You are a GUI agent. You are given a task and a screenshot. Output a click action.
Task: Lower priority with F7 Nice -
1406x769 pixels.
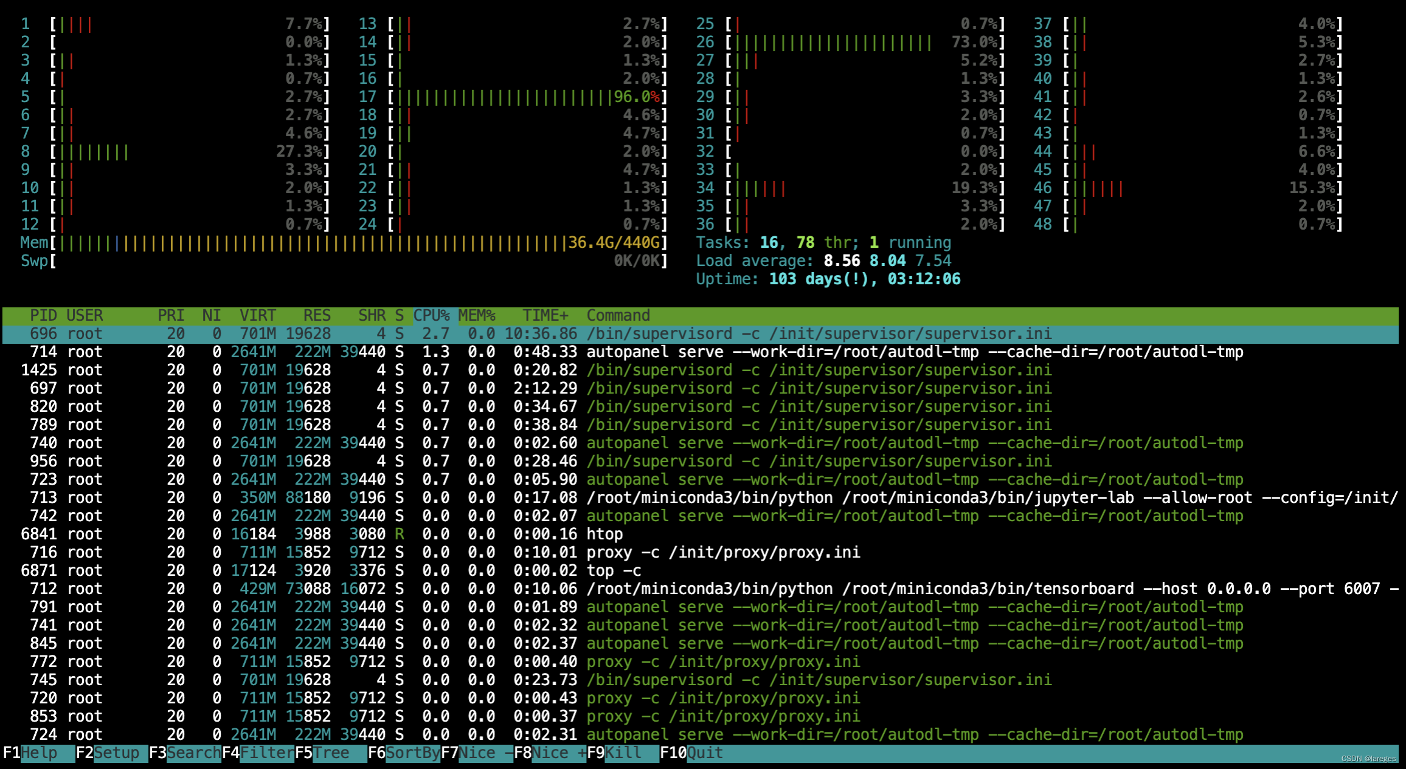(x=477, y=753)
